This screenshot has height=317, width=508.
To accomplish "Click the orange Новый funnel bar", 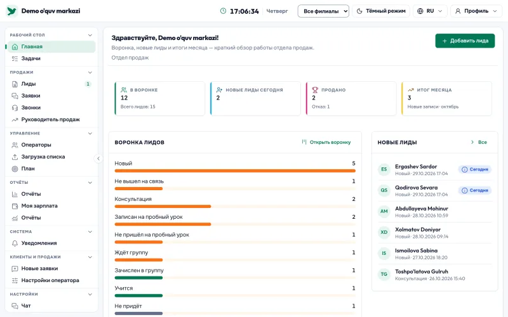I will (x=235, y=171).
